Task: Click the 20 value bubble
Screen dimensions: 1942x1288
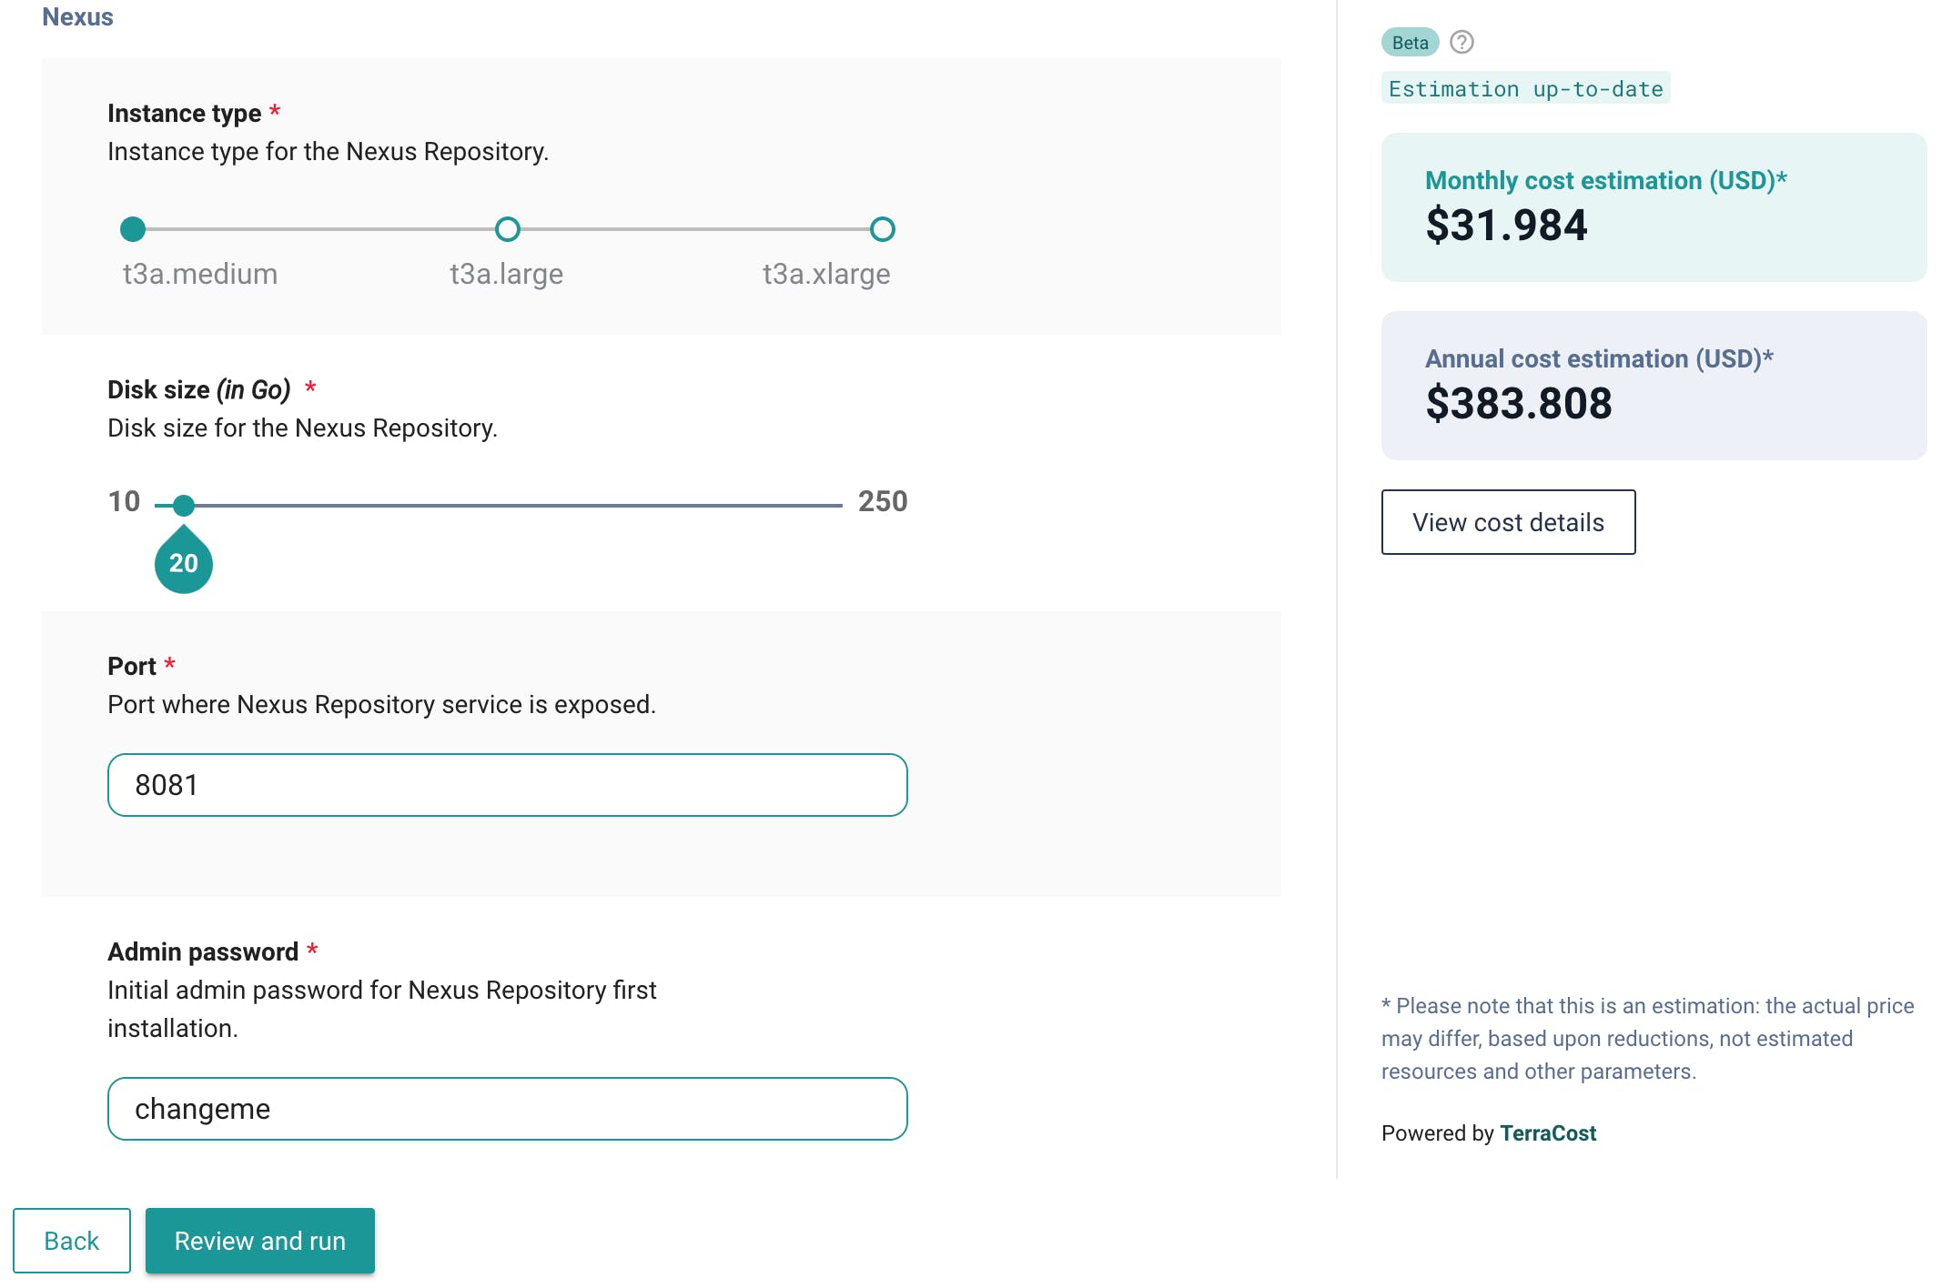Action: tap(184, 564)
